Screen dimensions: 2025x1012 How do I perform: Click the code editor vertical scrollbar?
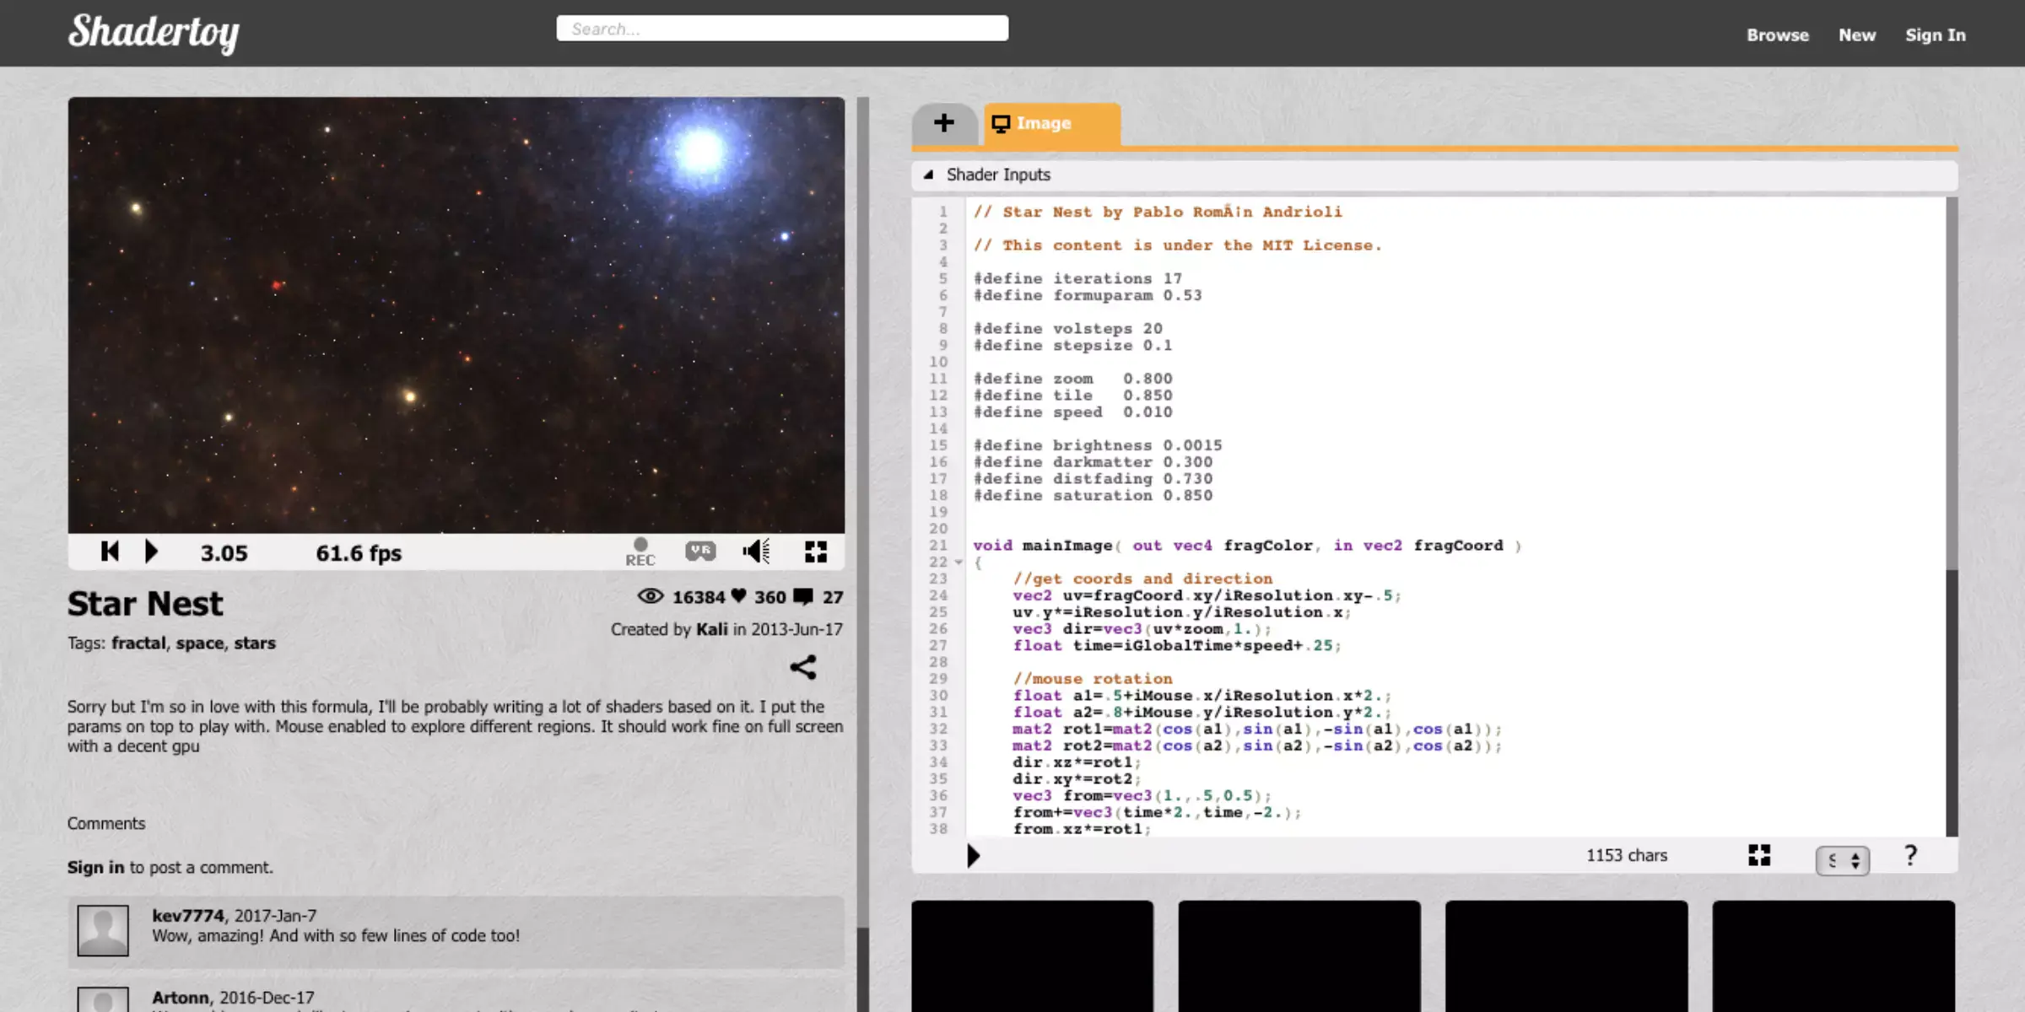tap(1952, 516)
